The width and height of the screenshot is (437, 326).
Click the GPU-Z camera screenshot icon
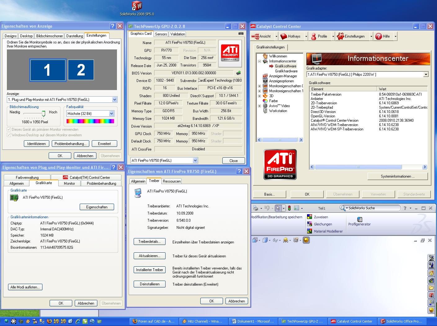[x=241, y=33]
